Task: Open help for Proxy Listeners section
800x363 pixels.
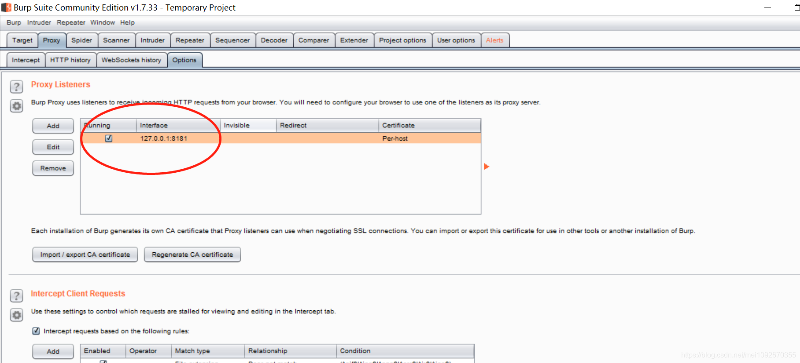Action: click(x=17, y=87)
